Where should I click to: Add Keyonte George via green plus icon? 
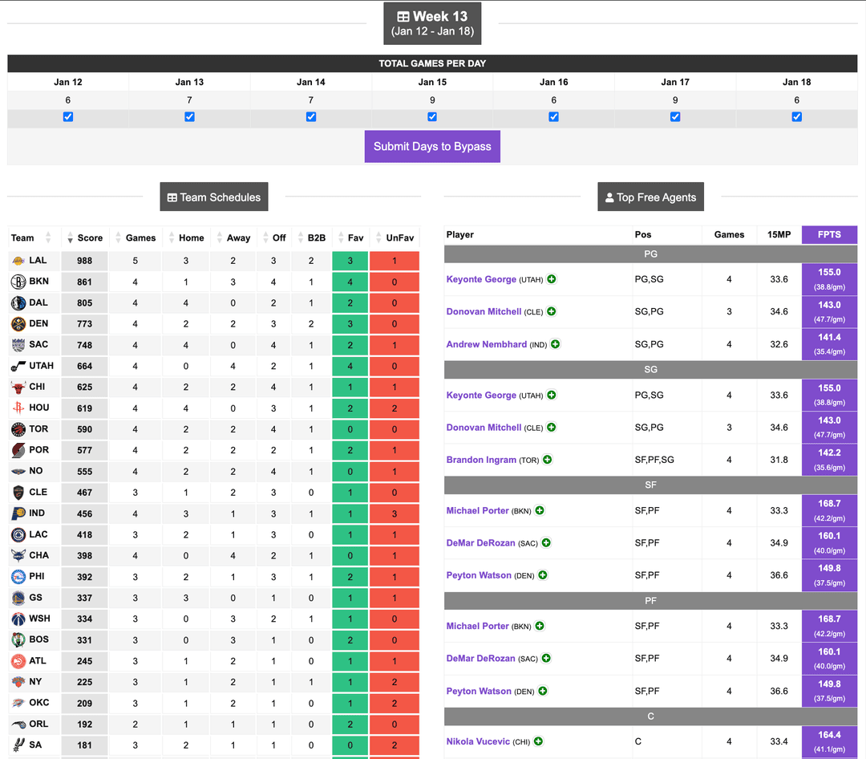[551, 279]
